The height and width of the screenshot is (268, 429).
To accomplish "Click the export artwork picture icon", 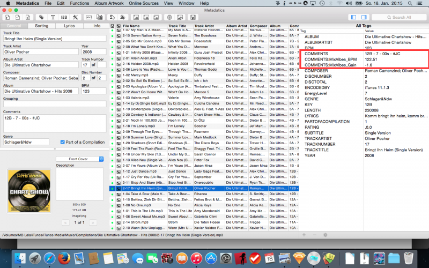I will (x=156, y=17).
